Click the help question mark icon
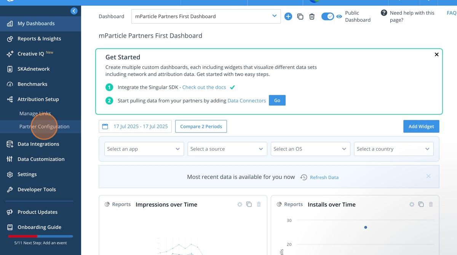Screen dimensions: 457x255 pos(384,13)
